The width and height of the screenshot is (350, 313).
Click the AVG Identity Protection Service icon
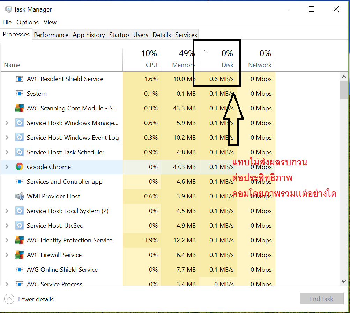pyautogui.click(x=20, y=240)
